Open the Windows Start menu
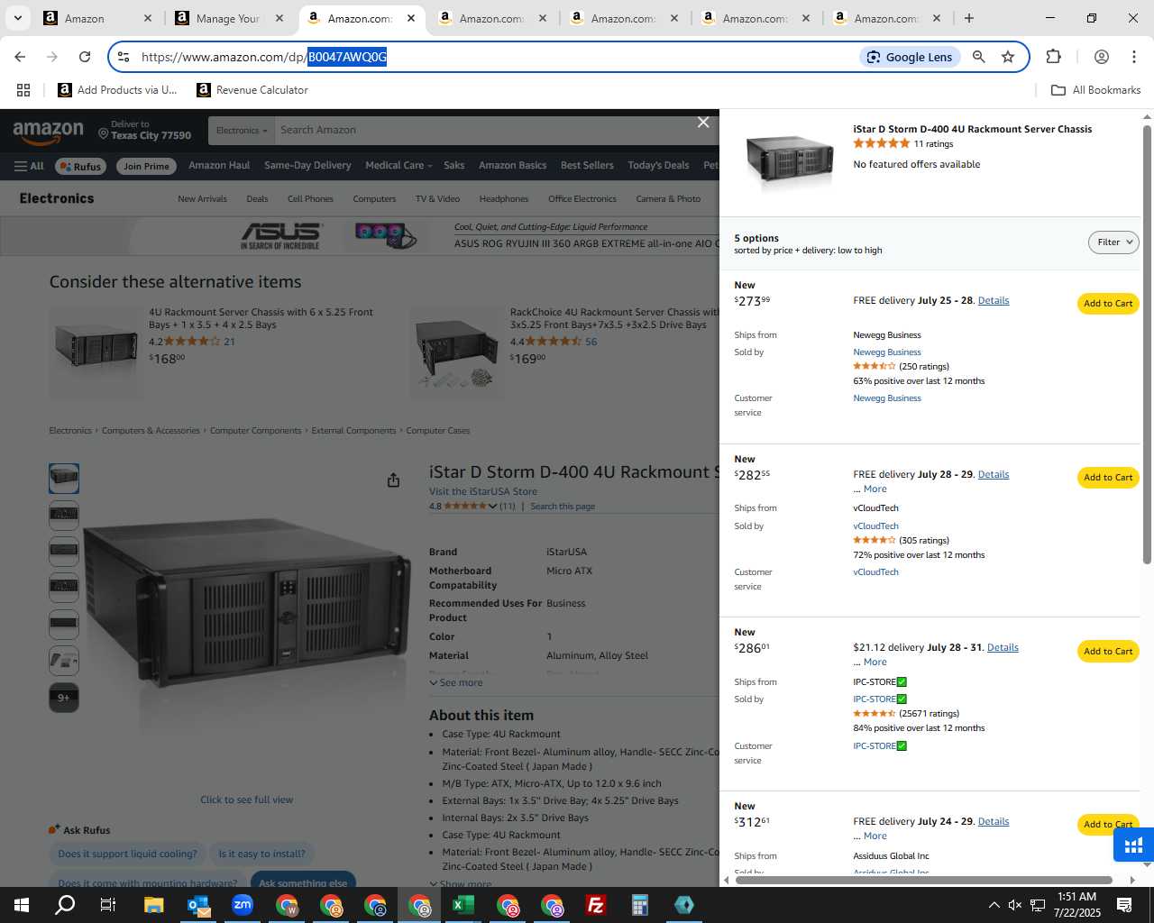1154x923 pixels. point(22,905)
